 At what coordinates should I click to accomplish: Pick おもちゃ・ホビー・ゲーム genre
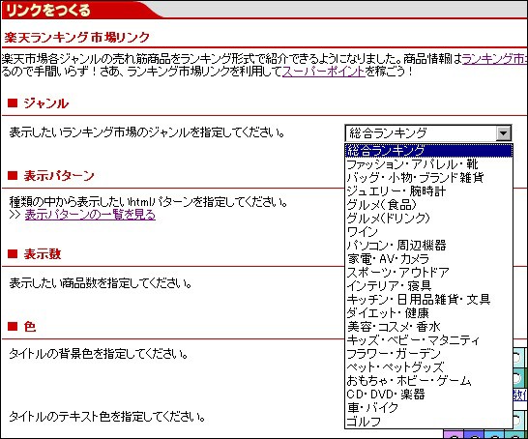[x=428, y=380]
